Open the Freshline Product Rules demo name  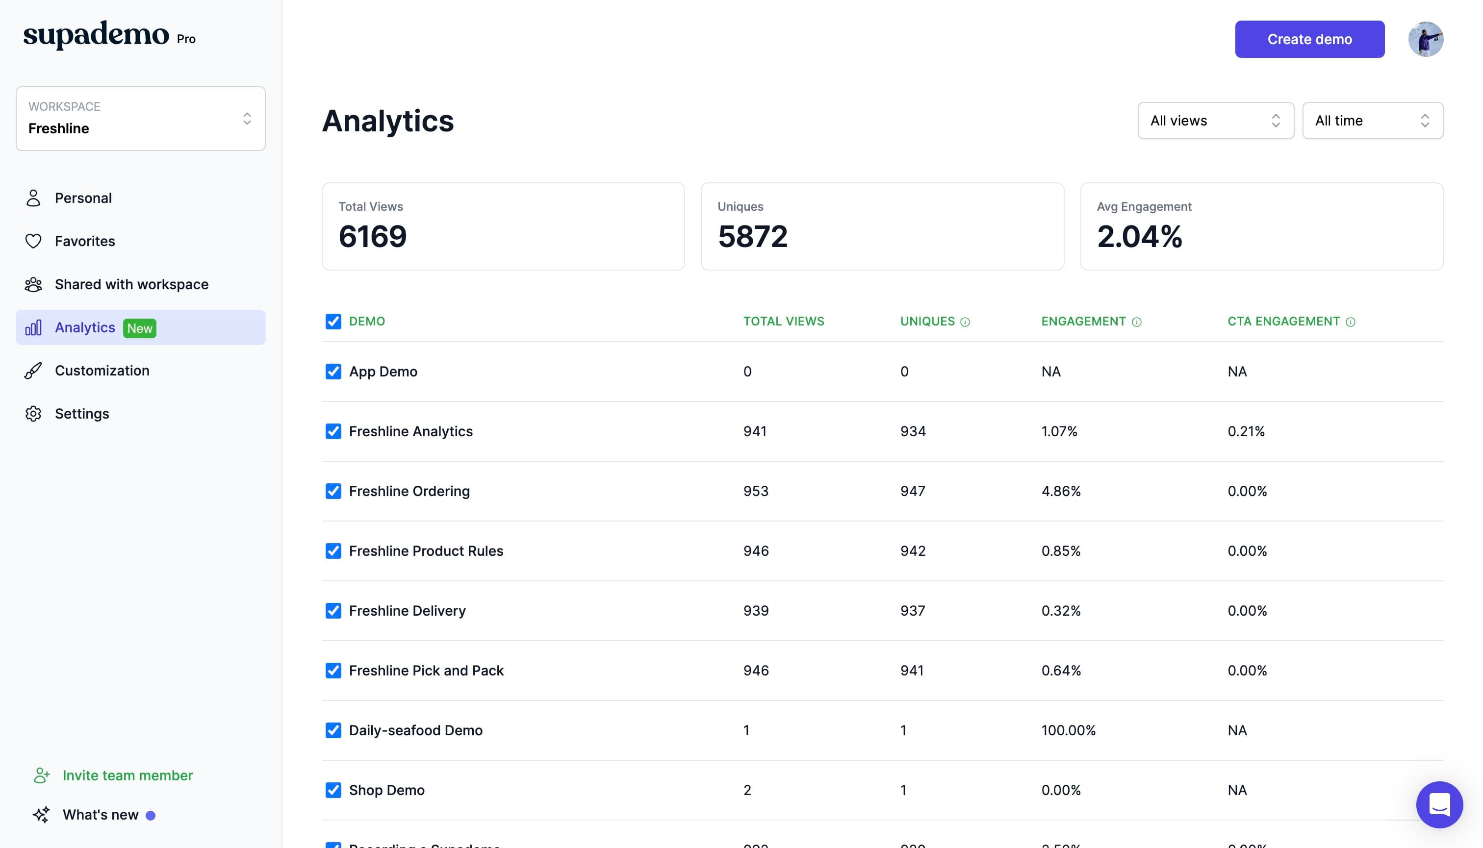coord(426,551)
